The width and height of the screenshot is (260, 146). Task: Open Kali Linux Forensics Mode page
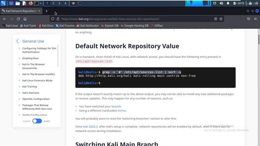37,80
